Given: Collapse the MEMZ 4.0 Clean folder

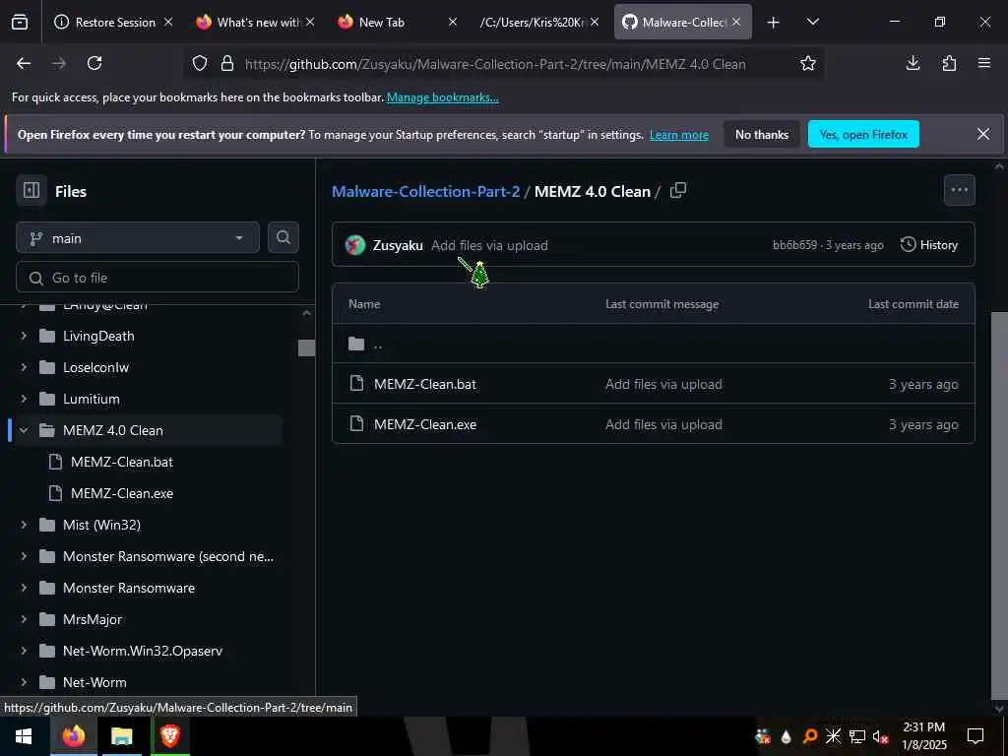Looking at the screenshot, I should coord(24,431).
